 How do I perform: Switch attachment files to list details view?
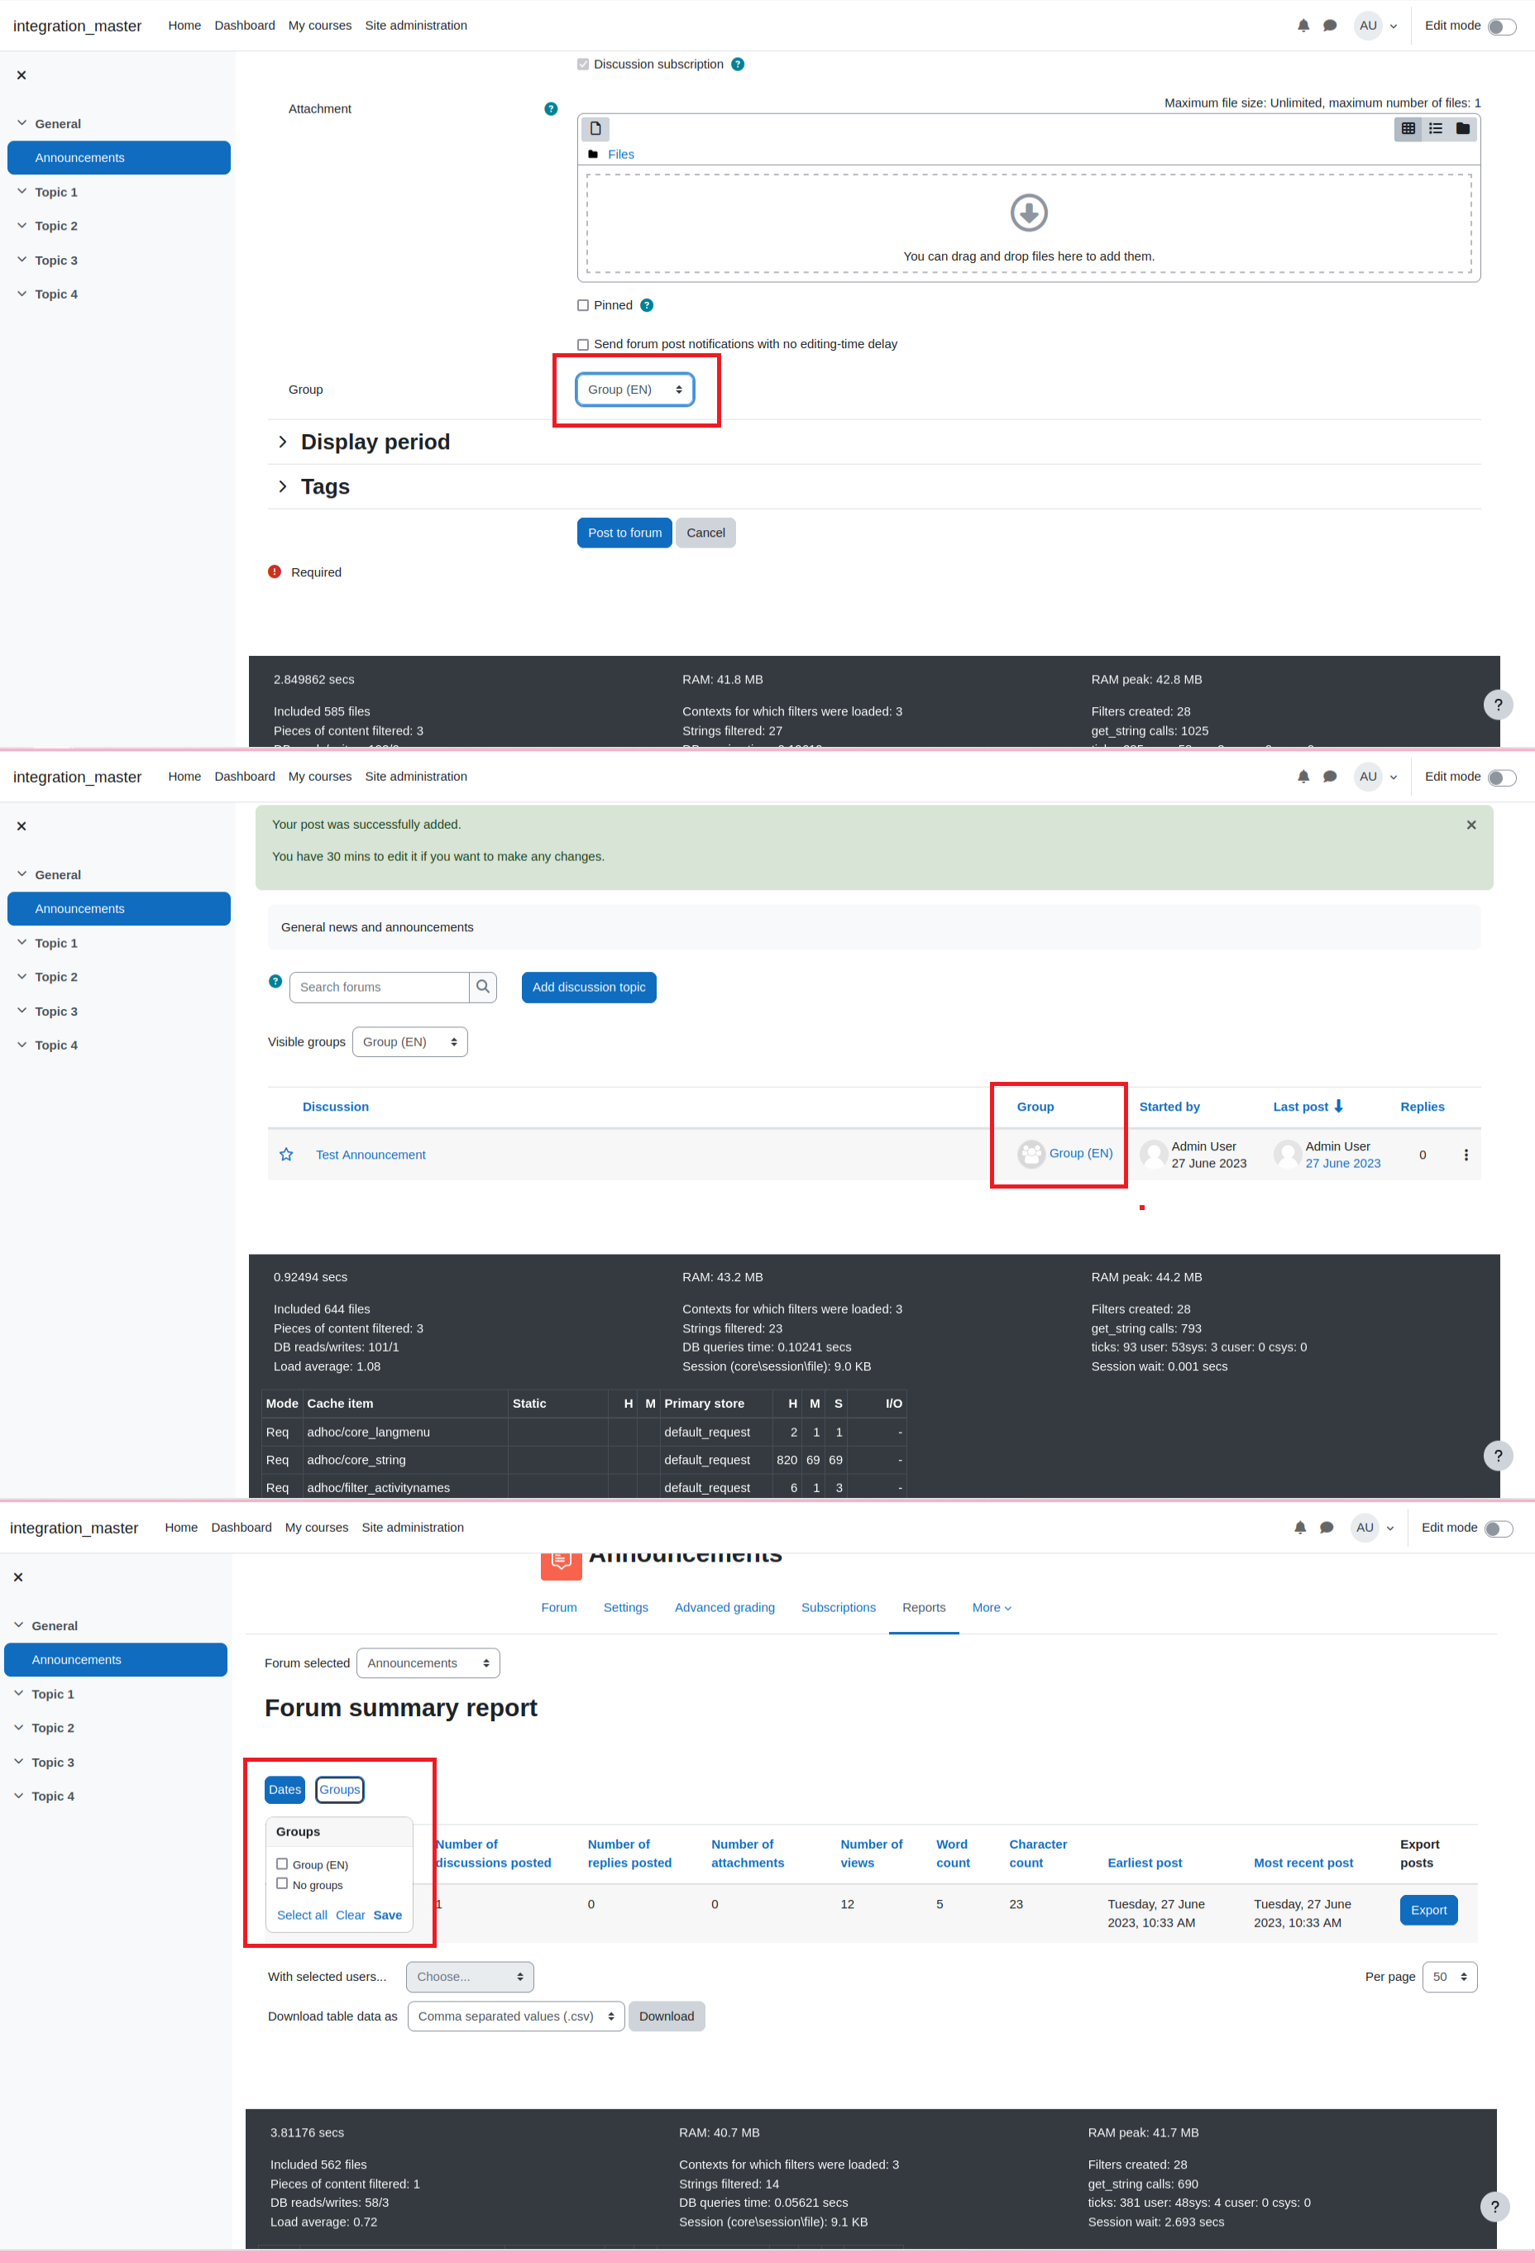[1435, 128]
